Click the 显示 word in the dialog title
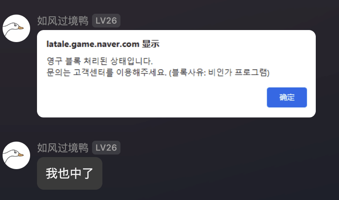The image size is (339, 200). coord(151,44)
